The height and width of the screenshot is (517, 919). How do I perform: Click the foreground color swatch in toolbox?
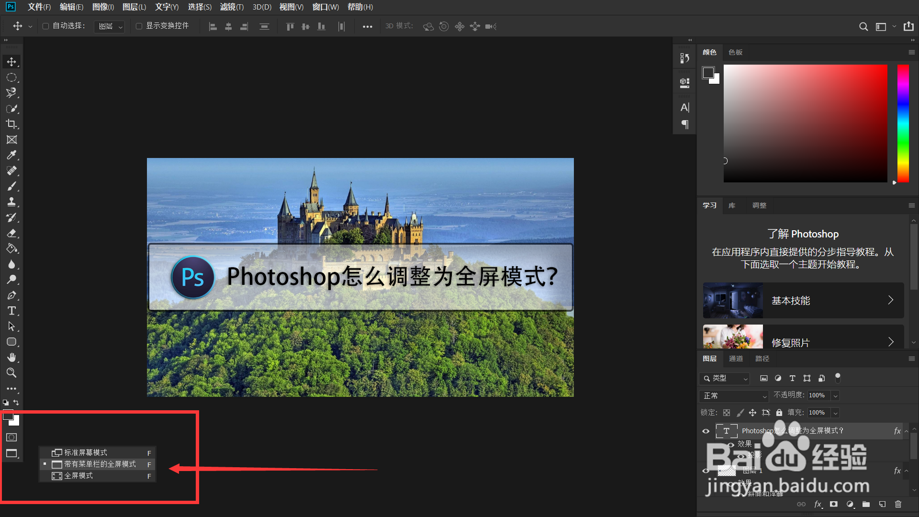tap(8, 416)
